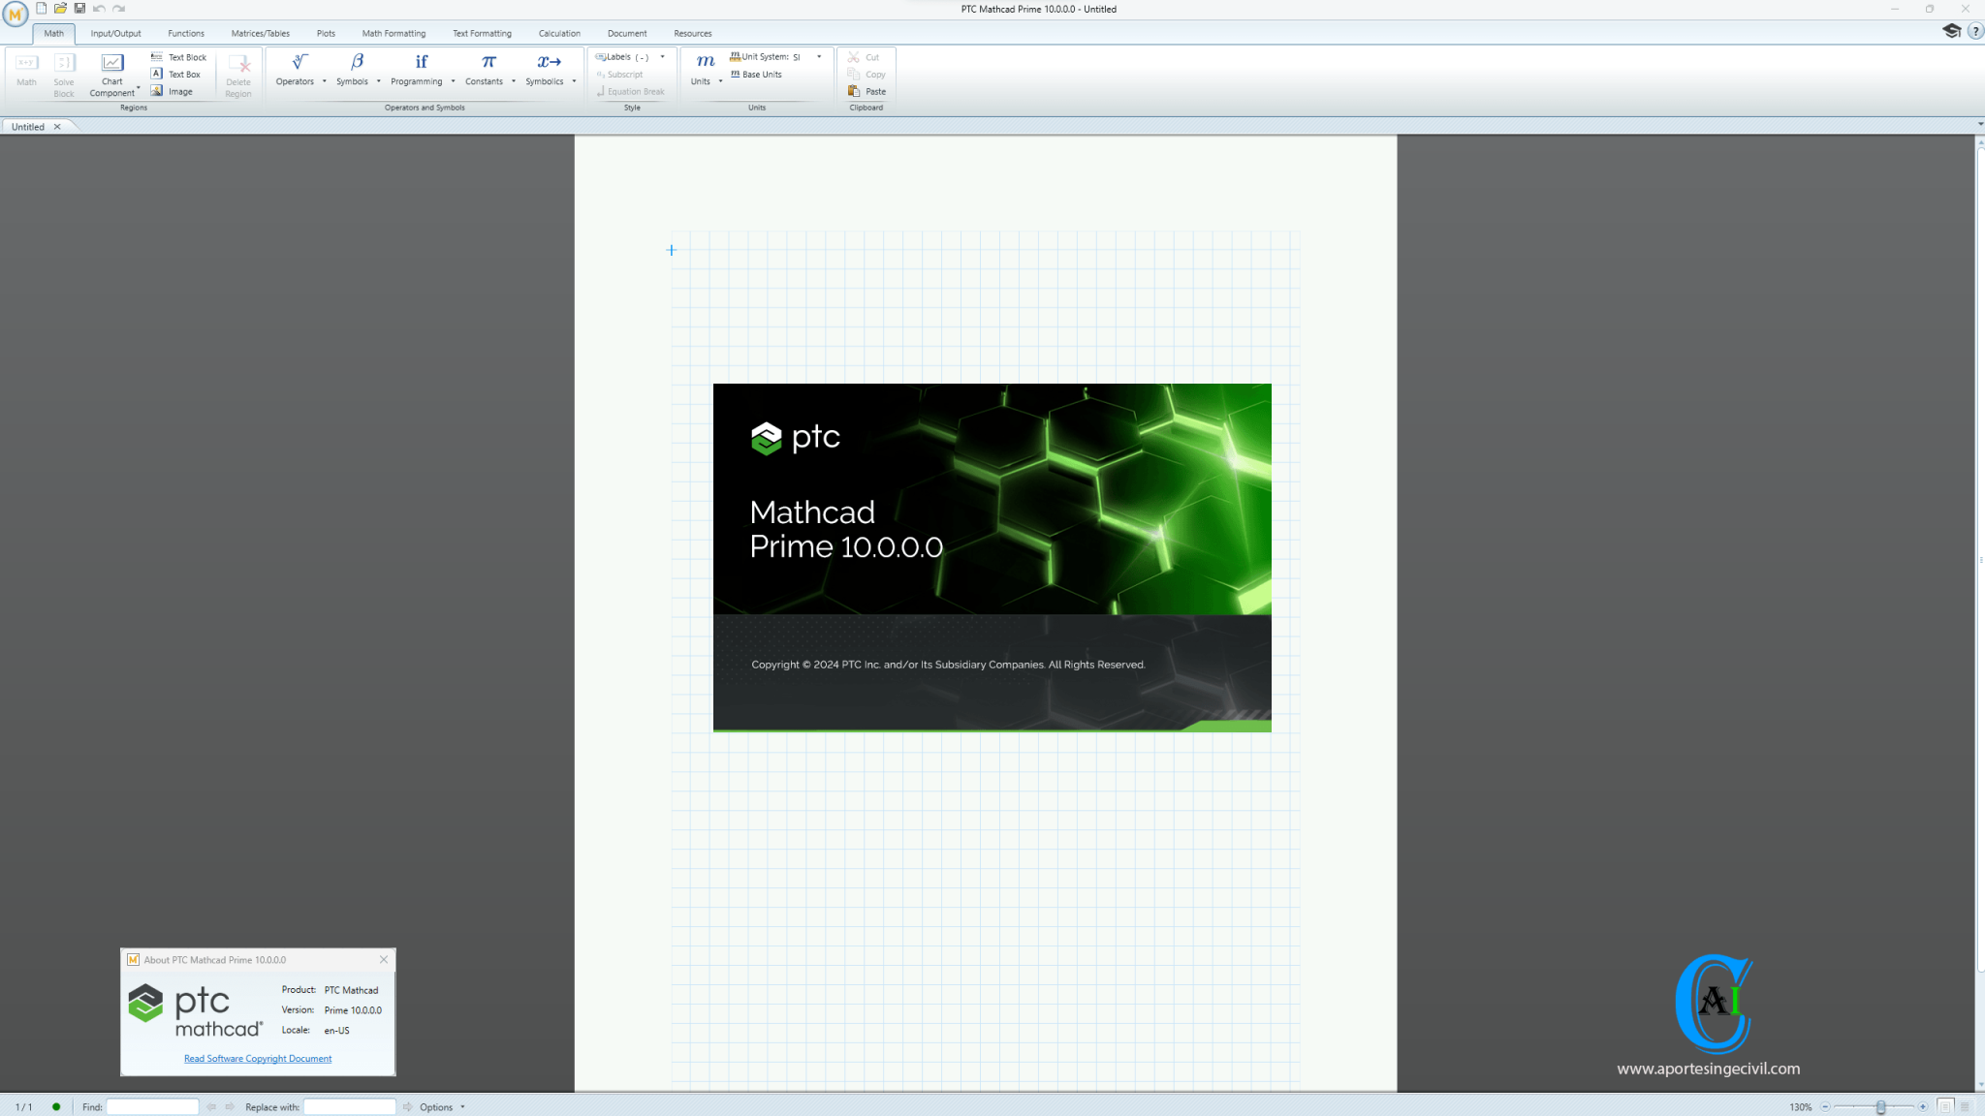Viewport: 1985px width, 1116px height.
Task: Open the Calculation ribbon tab
Action: click(x=560, y=32)
